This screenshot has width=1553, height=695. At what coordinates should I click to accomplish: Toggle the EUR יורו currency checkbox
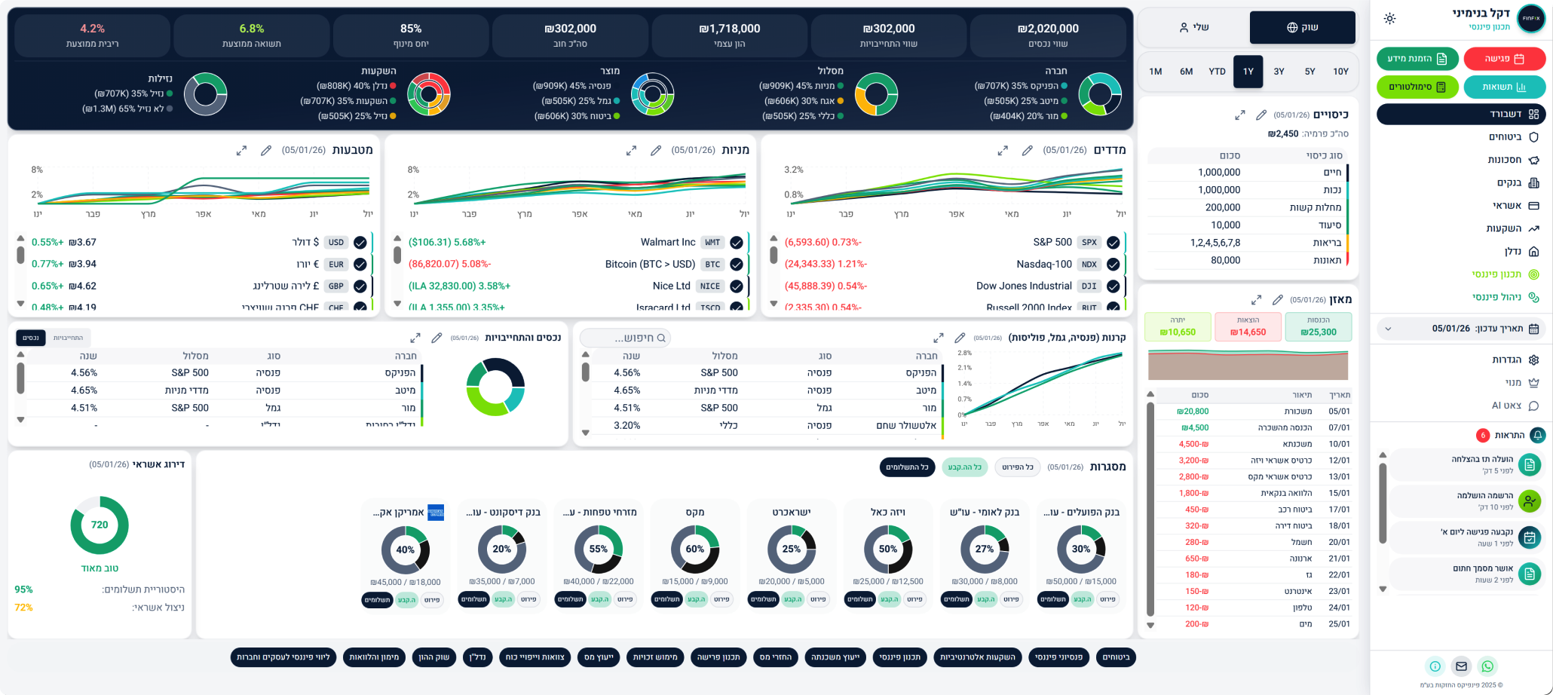coord(360,265)
